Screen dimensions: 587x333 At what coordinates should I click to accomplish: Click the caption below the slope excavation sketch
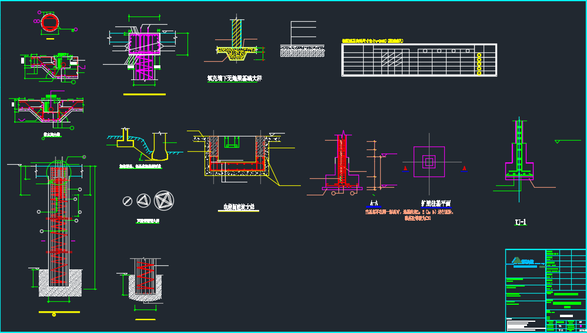pyautogui.click(x=140, y=166)
